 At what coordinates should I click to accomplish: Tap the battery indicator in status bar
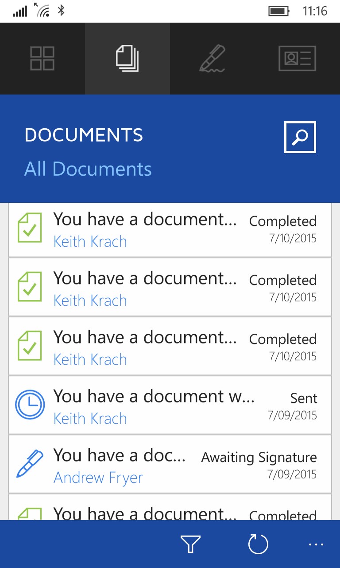click(x=279, y=11)
